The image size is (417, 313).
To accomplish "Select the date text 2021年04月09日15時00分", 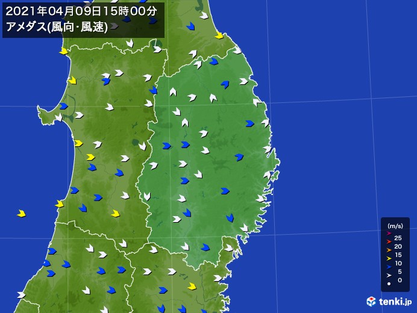I will [x=81, y=11].
